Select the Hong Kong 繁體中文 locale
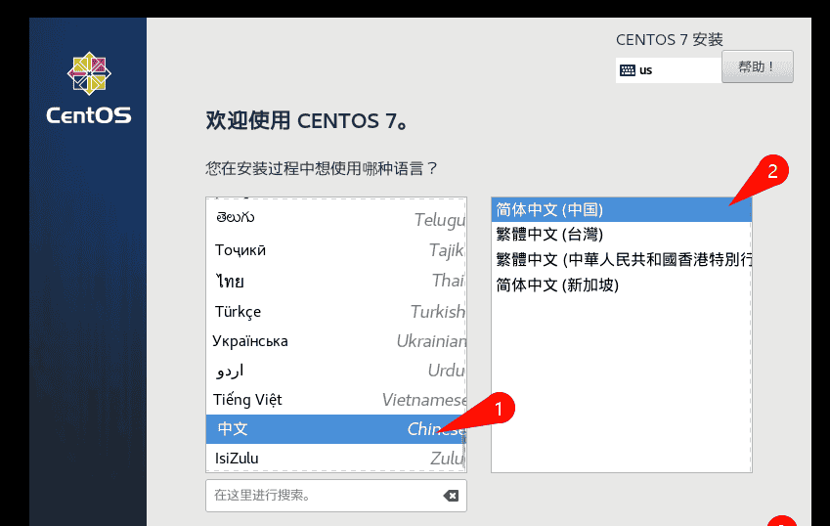This screenshot has height=526, width=830. [621, 260]
